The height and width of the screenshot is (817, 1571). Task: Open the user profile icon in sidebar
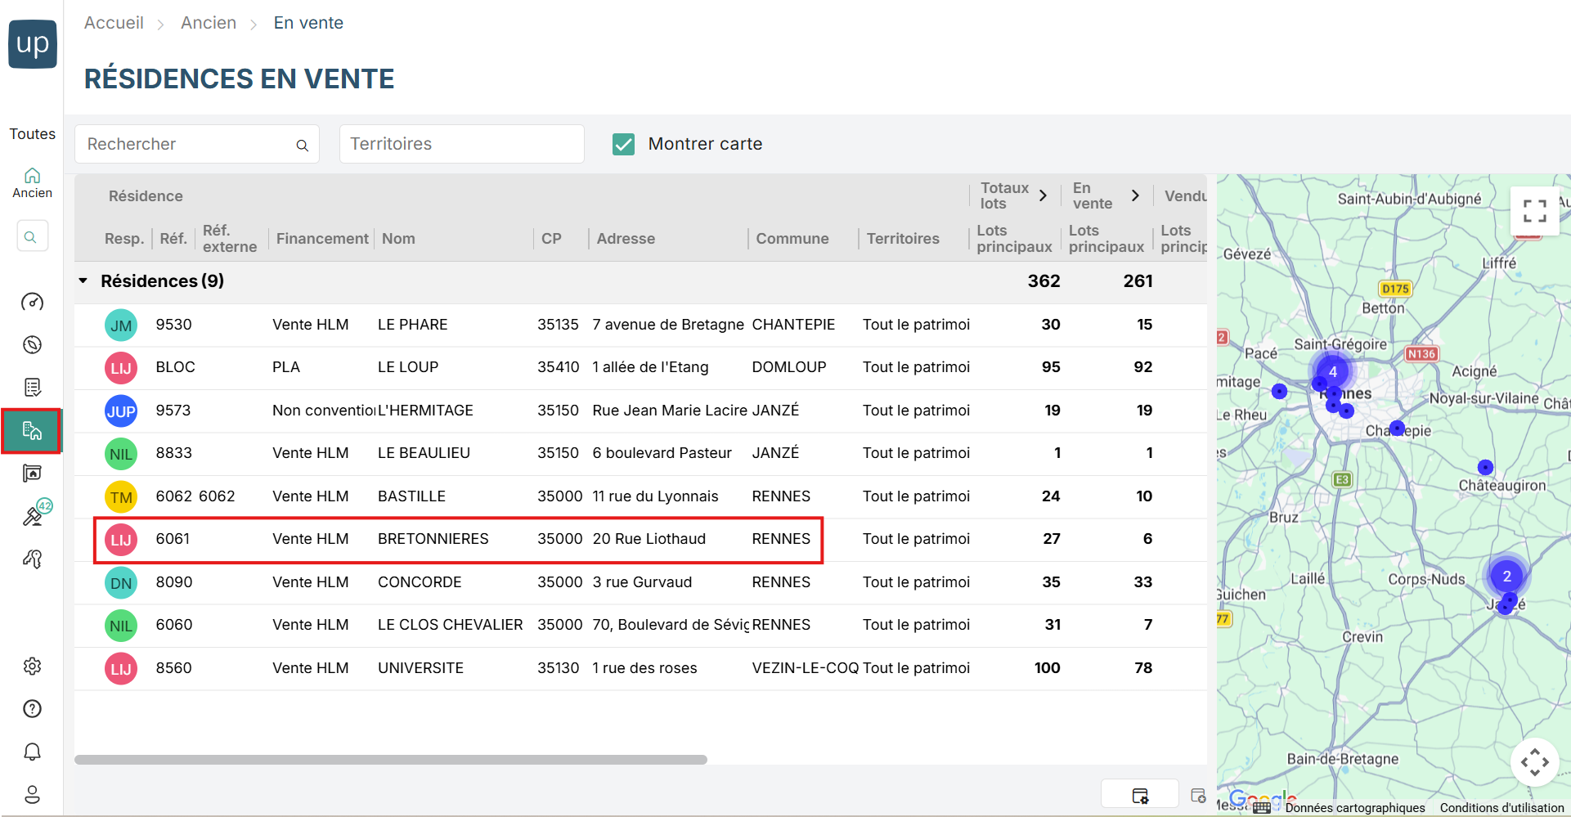(32, 794)
